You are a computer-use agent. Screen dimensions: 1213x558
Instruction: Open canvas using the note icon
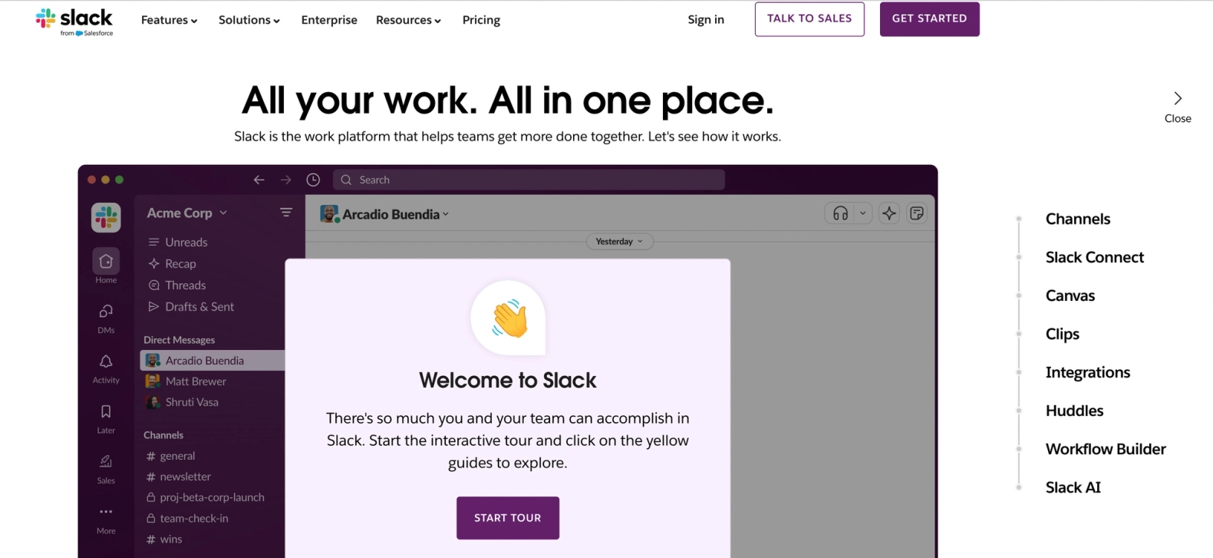pyautogui.click(x=917, y=213)
